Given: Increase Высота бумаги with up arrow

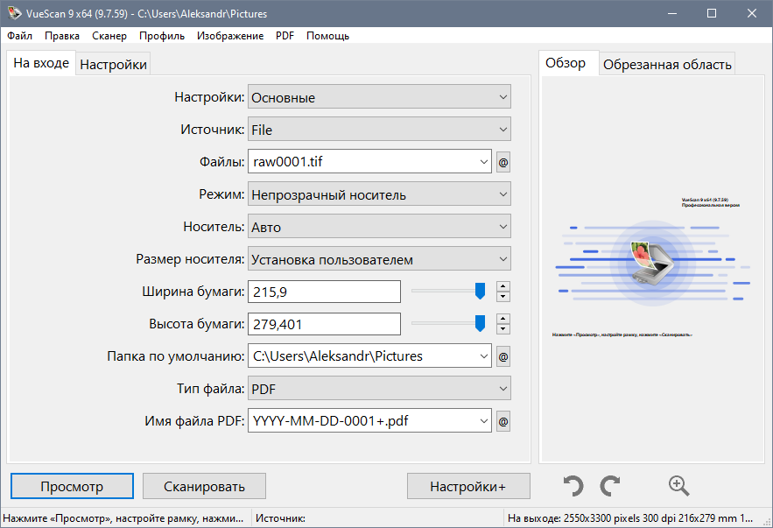Looking at the screenshot, I should [x=502, y=319].
